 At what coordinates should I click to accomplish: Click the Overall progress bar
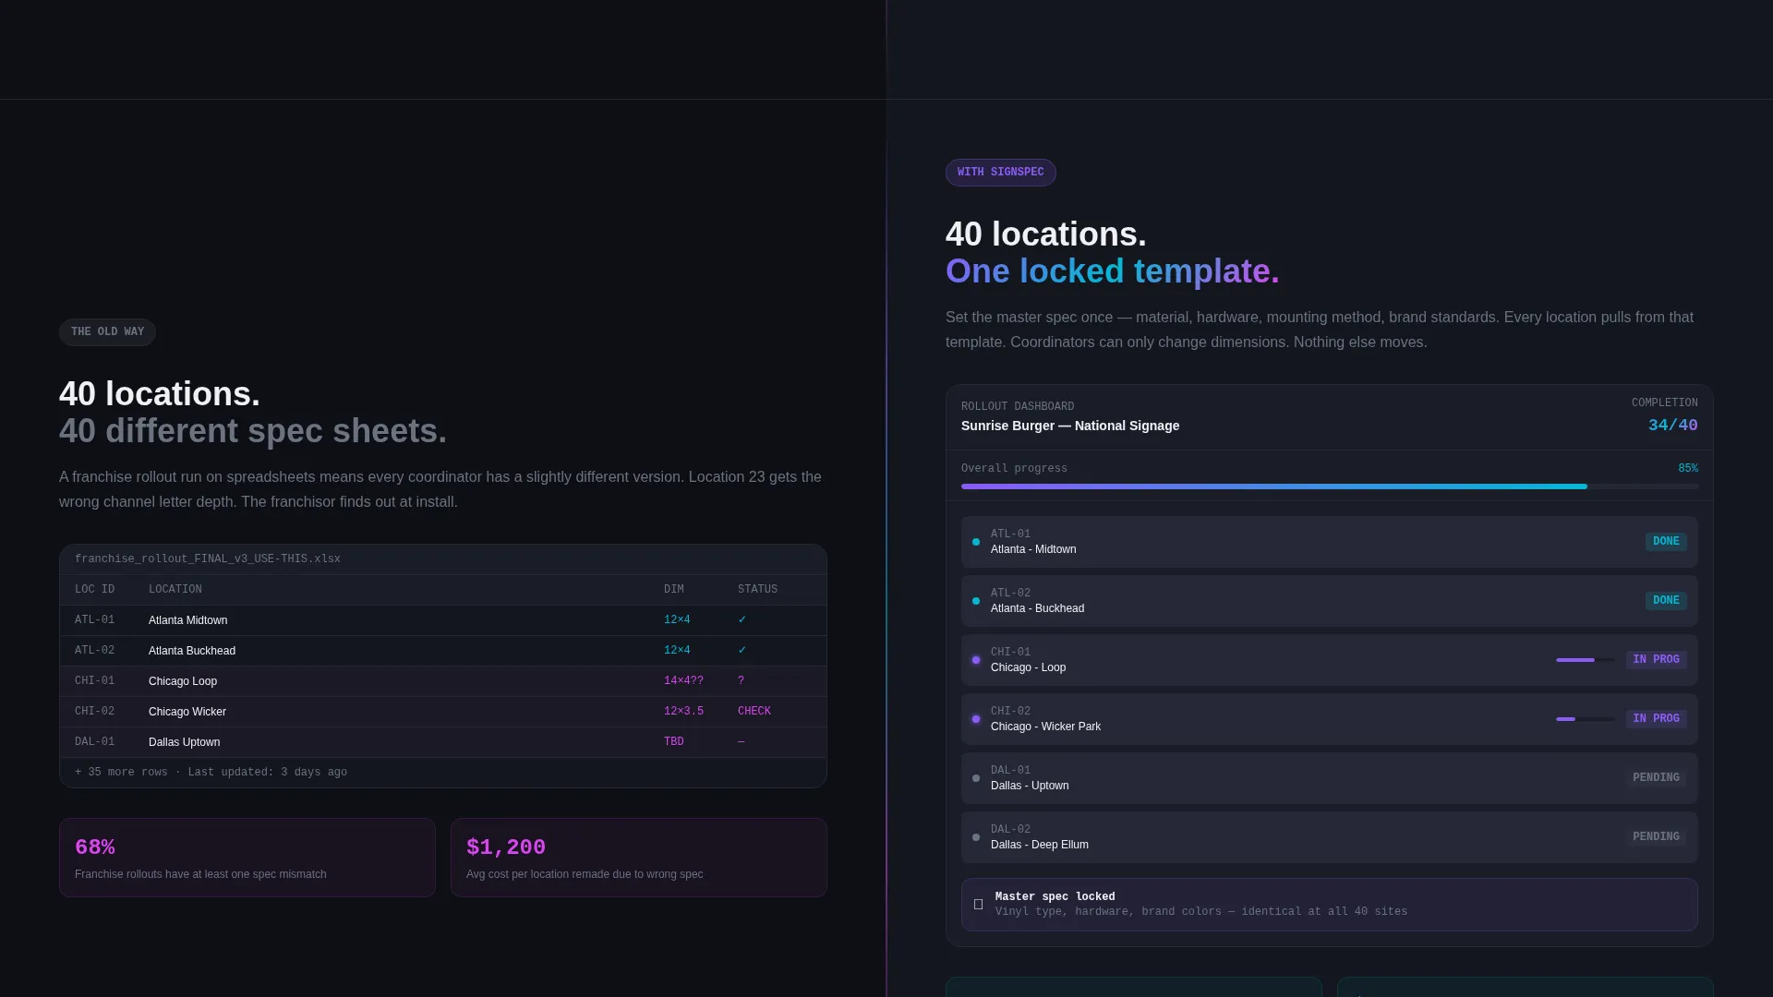(1330, 486)
